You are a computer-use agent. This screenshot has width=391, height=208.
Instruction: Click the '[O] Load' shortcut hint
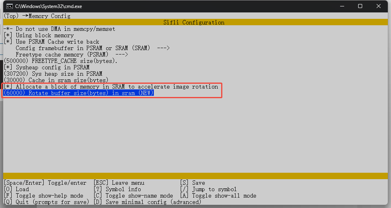[x=16, y=189]
